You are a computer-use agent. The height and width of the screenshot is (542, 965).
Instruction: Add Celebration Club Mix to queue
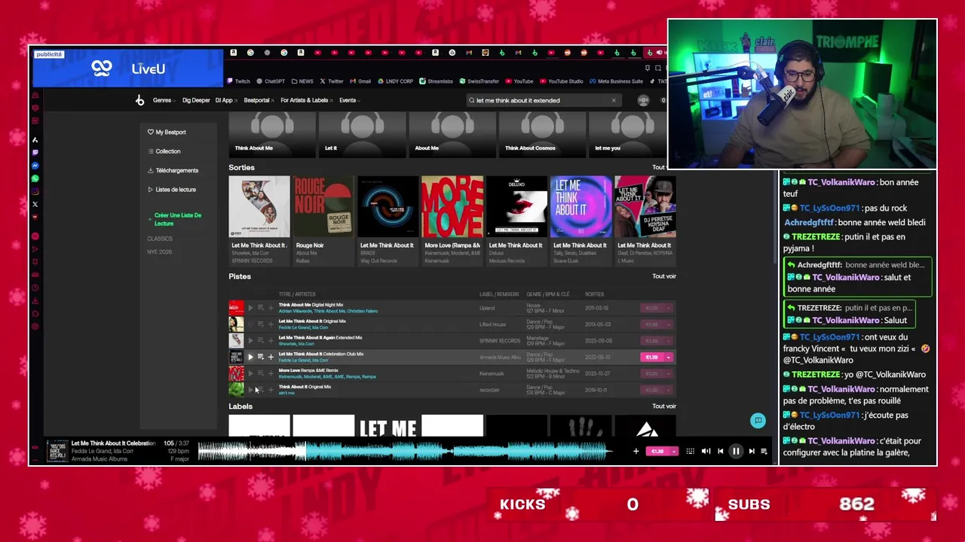[260, 357]
